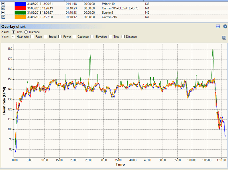The width and height of the screenshot is (228, 170).
Task: Click the green color swatch for Suunto 5
Action: 20,13
